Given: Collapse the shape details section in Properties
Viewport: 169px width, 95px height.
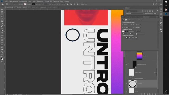Looking at the screenshot, I should coord(122,29).
